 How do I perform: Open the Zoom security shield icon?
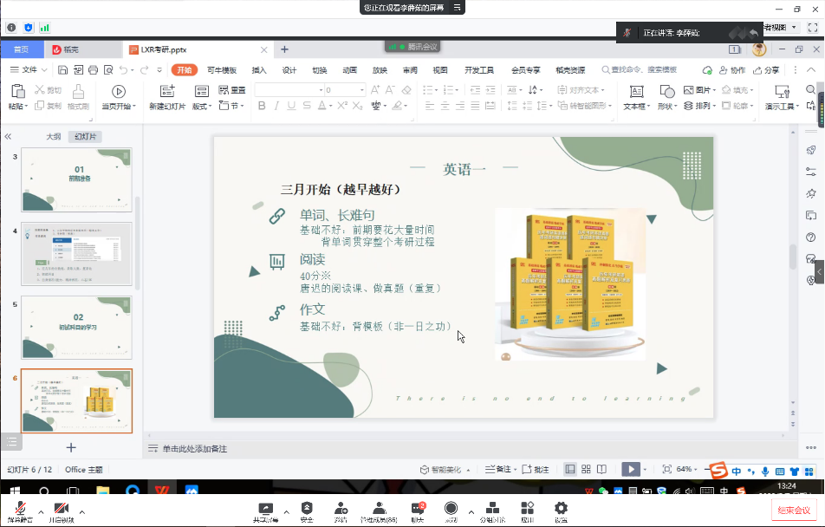[307, 509]
